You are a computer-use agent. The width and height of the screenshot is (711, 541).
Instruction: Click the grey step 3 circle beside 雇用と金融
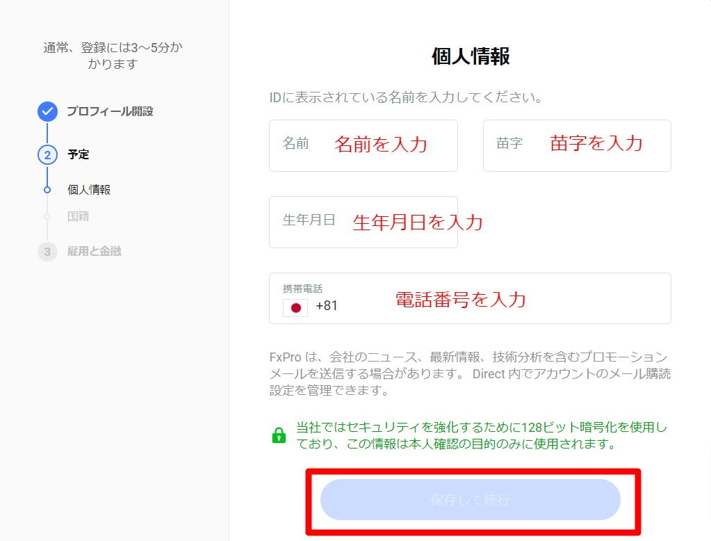[x=47, y=252]
